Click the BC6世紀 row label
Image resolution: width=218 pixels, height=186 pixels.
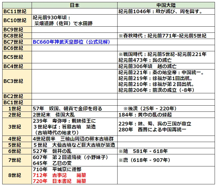coord(13,48)
